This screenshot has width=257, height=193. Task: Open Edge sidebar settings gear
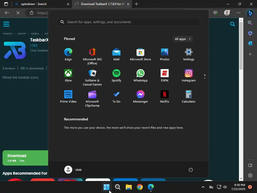250,175
